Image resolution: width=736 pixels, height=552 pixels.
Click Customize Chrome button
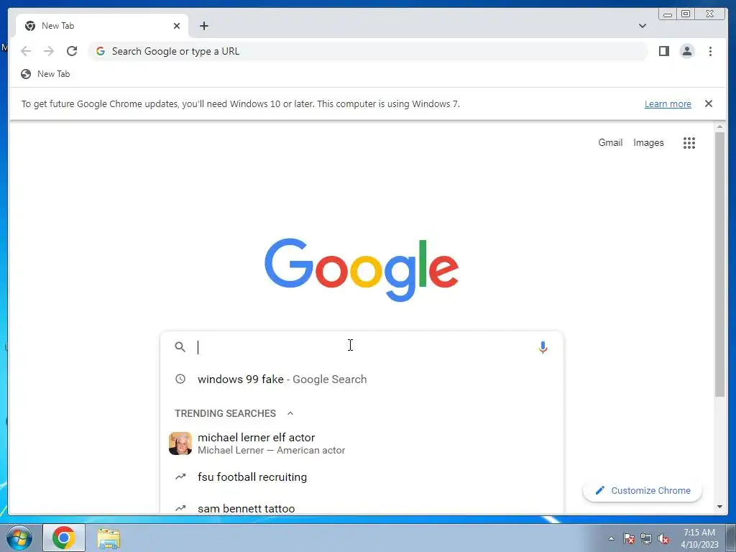click(642, 490)
